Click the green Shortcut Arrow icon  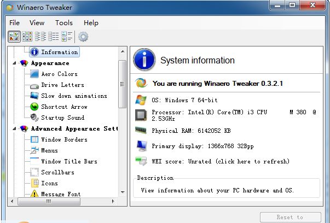(x=34, y=107)
